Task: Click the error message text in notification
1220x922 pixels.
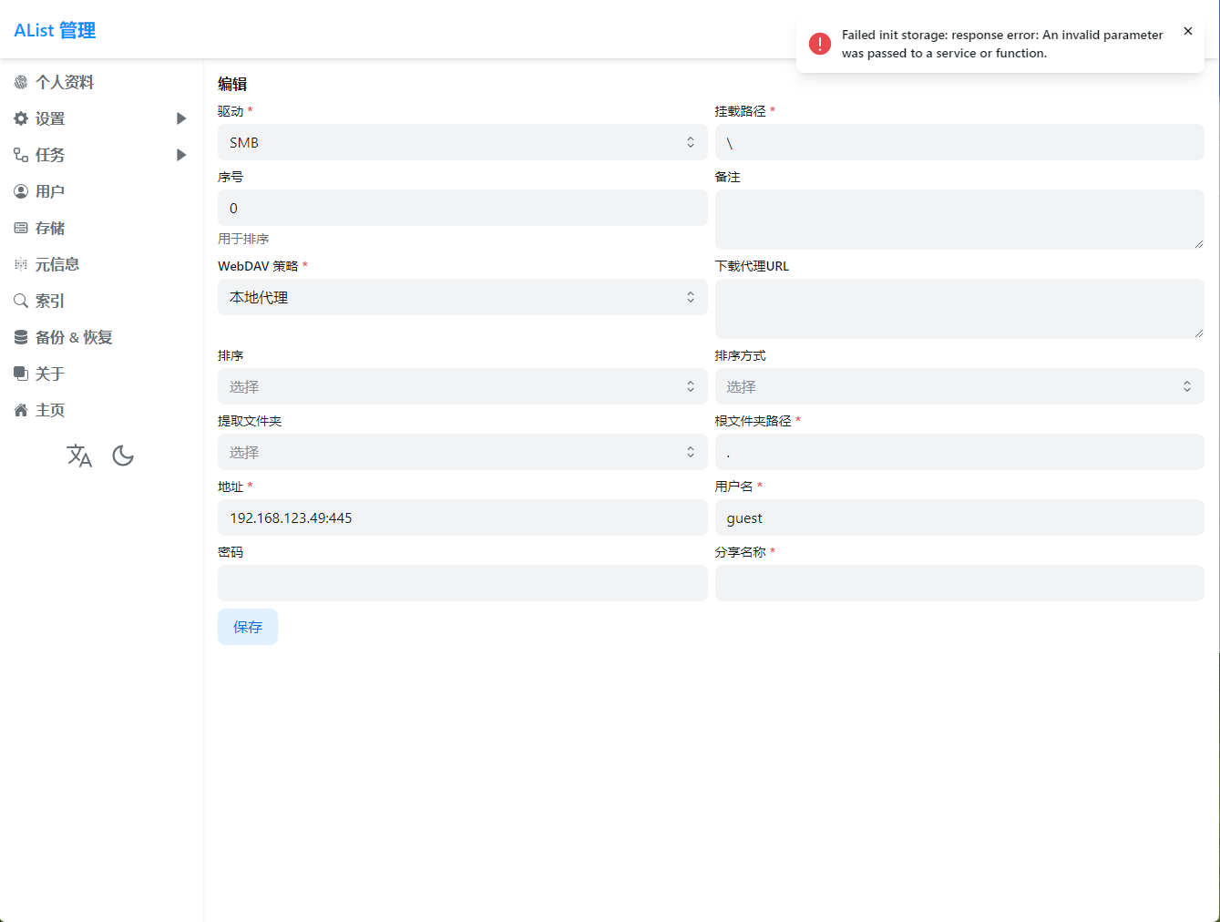Action: tap(1002, 44)
